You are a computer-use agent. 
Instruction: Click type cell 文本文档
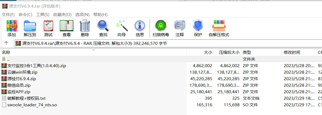coord(251,98)
